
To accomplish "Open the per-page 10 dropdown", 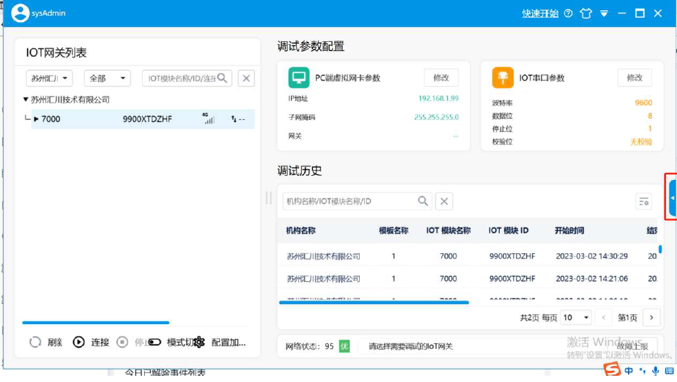I will coord(576,318).
